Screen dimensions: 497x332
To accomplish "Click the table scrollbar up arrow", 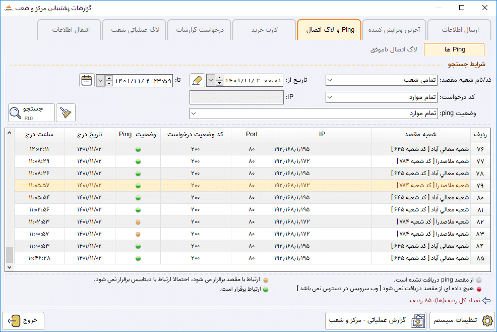I will [x=9, y=133].
